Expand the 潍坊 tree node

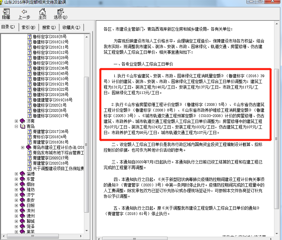click(17, 190)
